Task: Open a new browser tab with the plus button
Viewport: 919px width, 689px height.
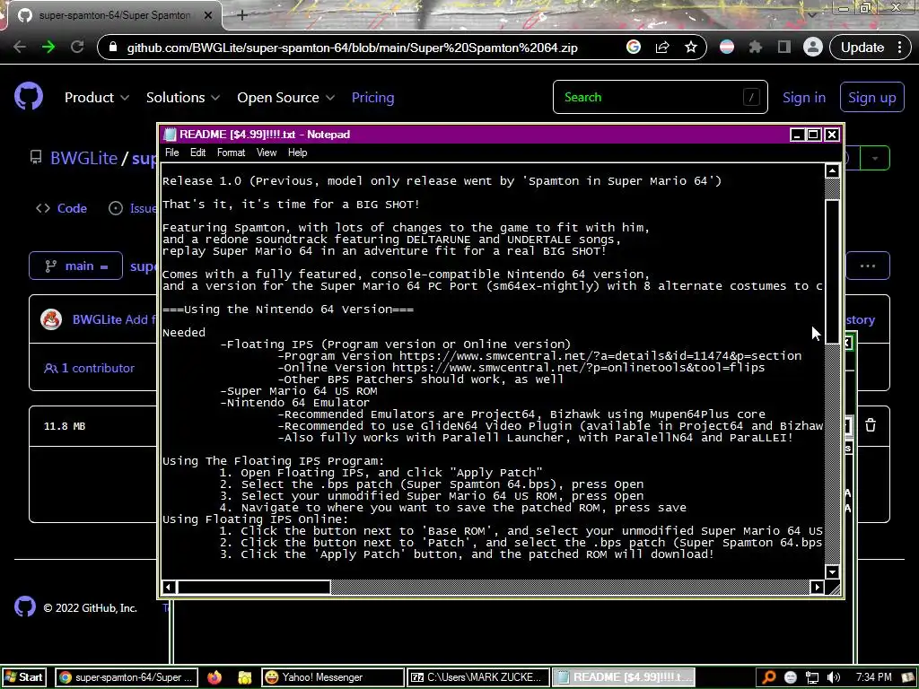Action: coord(242,15)
